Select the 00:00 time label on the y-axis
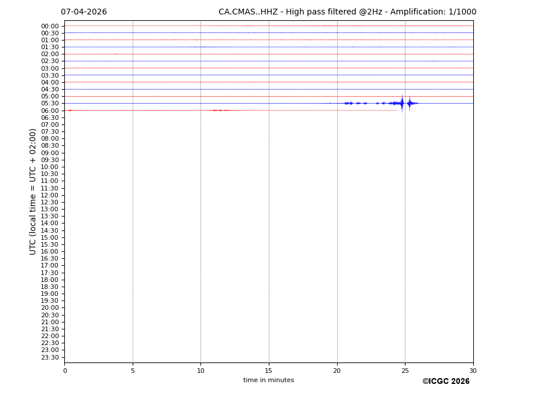537x403 pixels. (x=50, y=26)
